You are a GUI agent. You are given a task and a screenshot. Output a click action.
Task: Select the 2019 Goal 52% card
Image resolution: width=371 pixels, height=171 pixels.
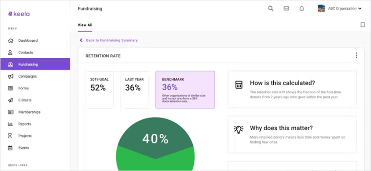(x=99, y=89)
